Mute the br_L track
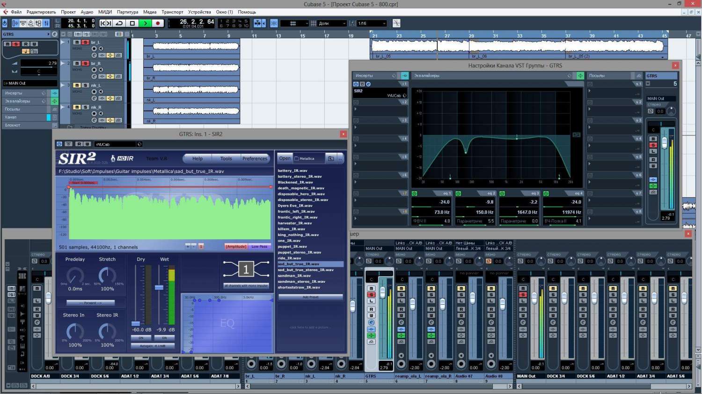The width and height of the screenshot is (702, 394). tap(77, 42)
